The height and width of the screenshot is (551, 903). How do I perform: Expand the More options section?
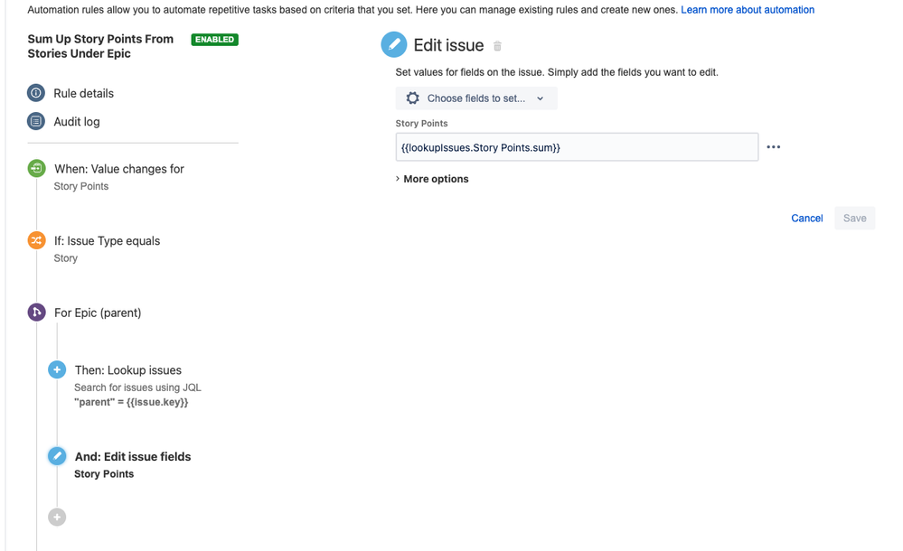[x=432, y=179]
